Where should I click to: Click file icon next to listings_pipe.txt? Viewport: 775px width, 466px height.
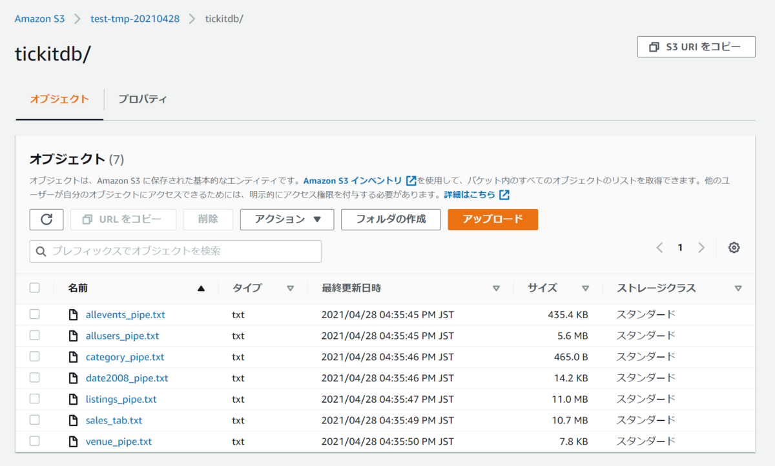point(73,400)
